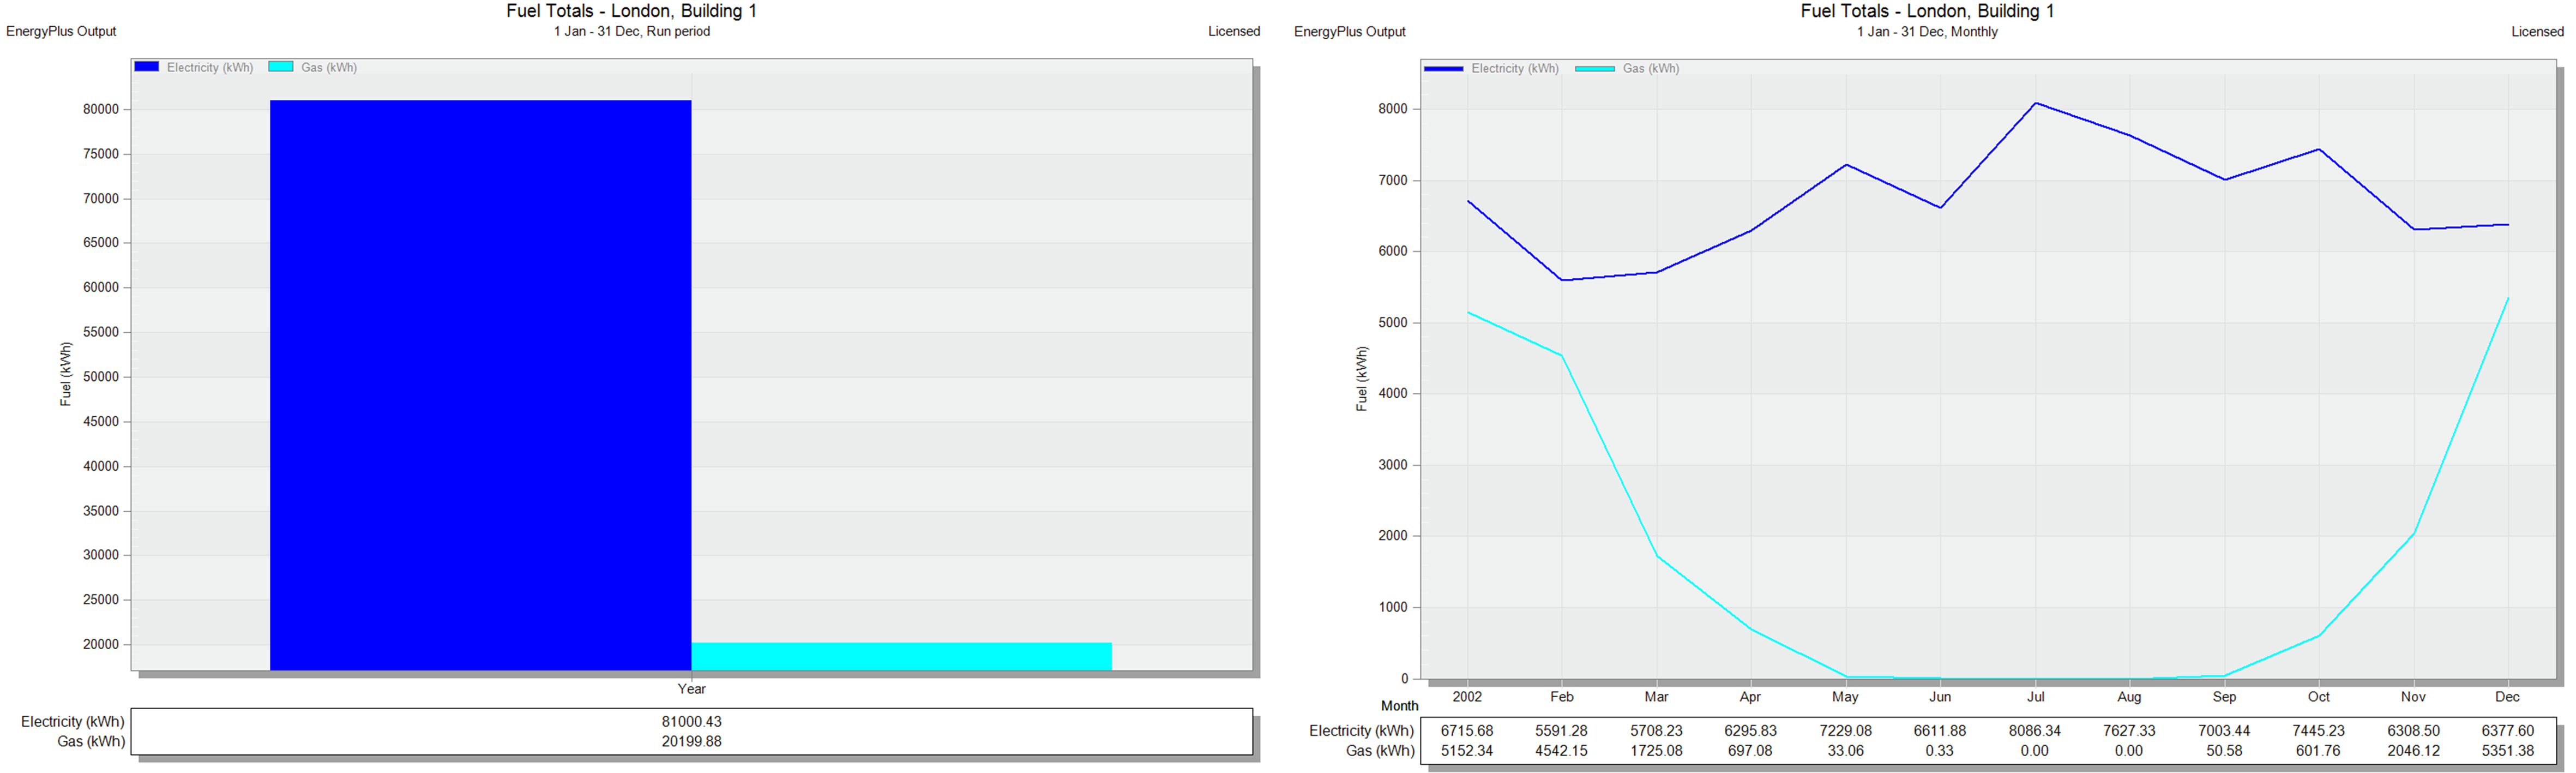Click the Dec label on the monthly x-axis

[x=2507, y=697]
